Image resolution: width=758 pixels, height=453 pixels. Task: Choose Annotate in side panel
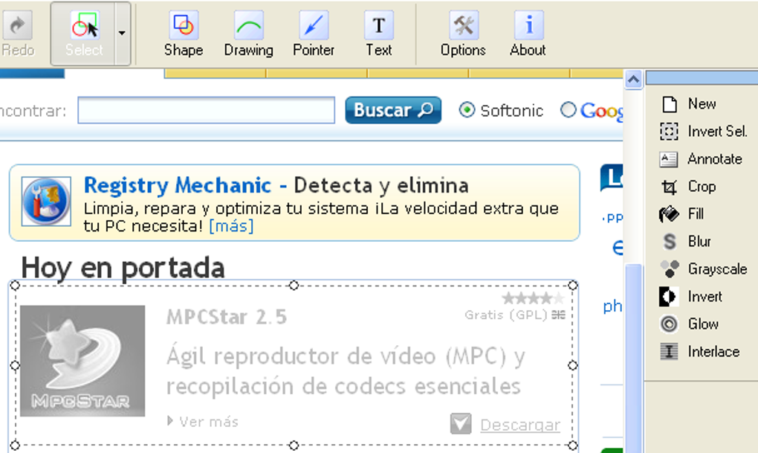[701, 158]
